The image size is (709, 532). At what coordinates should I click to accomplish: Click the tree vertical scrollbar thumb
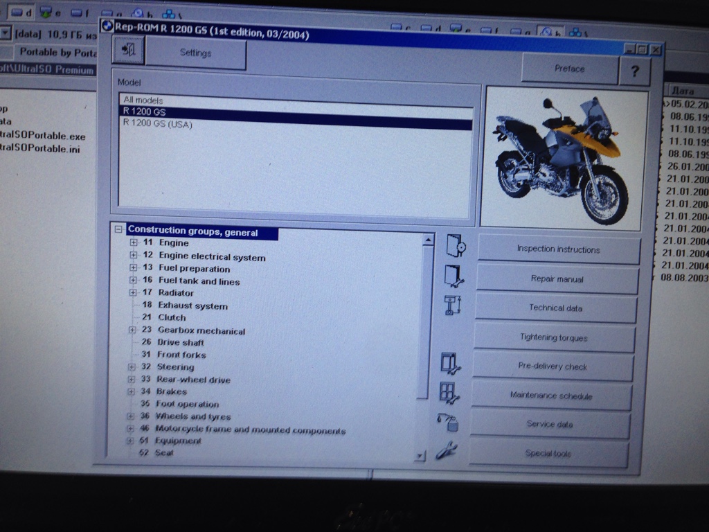pyautogui.click(x=425, y=322)
